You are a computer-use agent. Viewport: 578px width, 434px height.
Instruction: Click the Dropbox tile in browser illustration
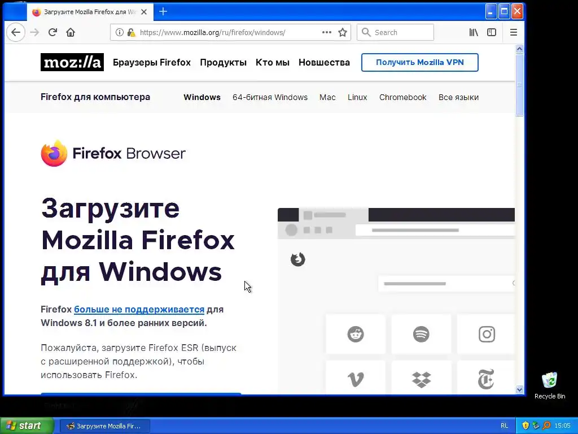point(421,379)
